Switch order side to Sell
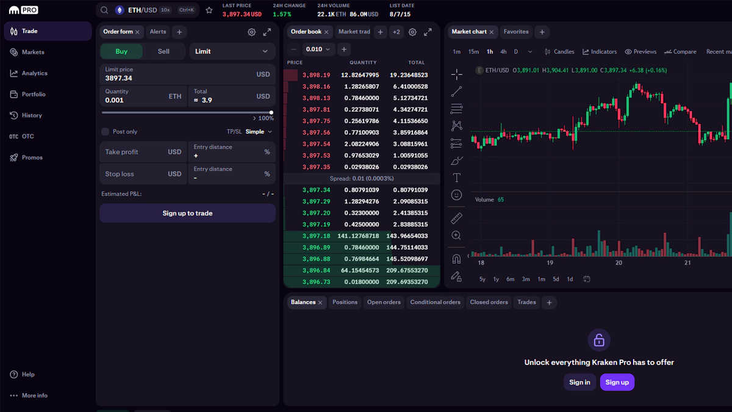This screenshot has width=732, height=412. click(163, 51)
